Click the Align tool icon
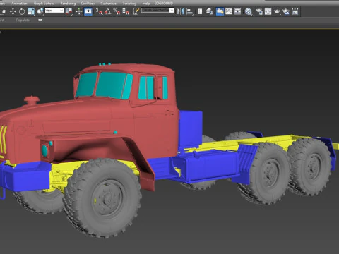This screenshot has width=339, height=254. [189, 11]
